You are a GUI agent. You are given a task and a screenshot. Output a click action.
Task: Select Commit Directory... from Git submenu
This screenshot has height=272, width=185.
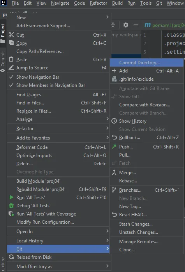pos(147,63)
